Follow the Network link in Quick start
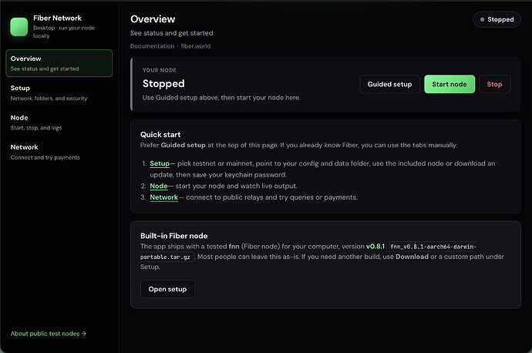Screen dimensions: 532x353 pyautogui.click(x=163, y=197)
